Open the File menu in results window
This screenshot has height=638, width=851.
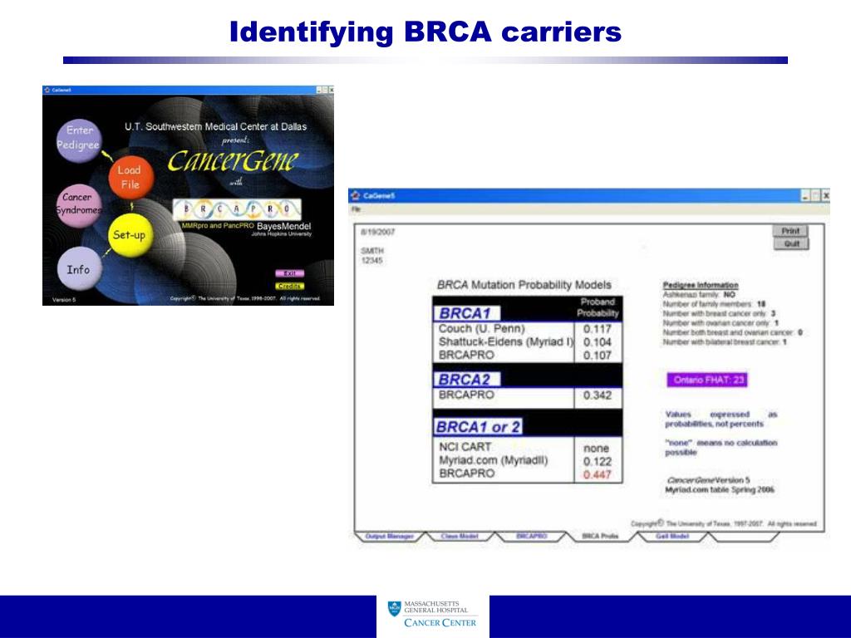(356, 209)
